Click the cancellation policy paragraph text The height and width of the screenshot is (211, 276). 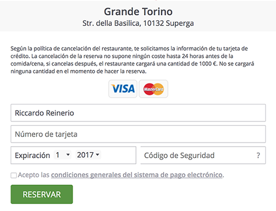pos(132,60)
